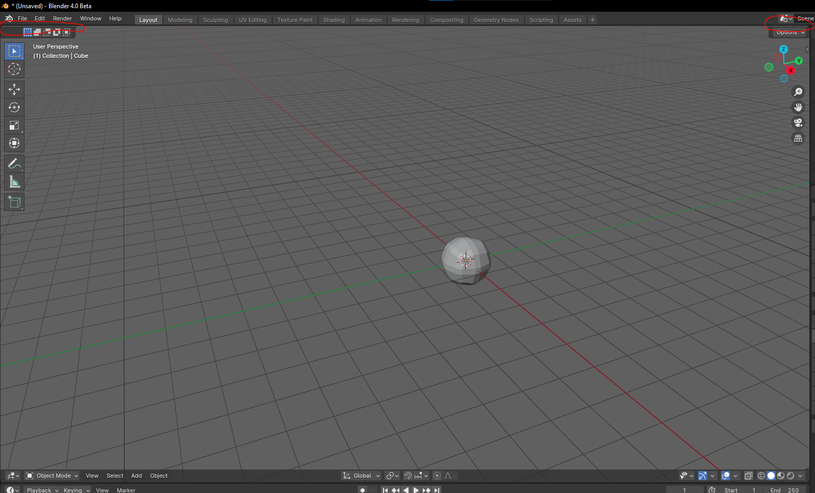Click the pan view hand icon
Image resolution: width=815 pixels, height=493 pixels.
(798, 107)
